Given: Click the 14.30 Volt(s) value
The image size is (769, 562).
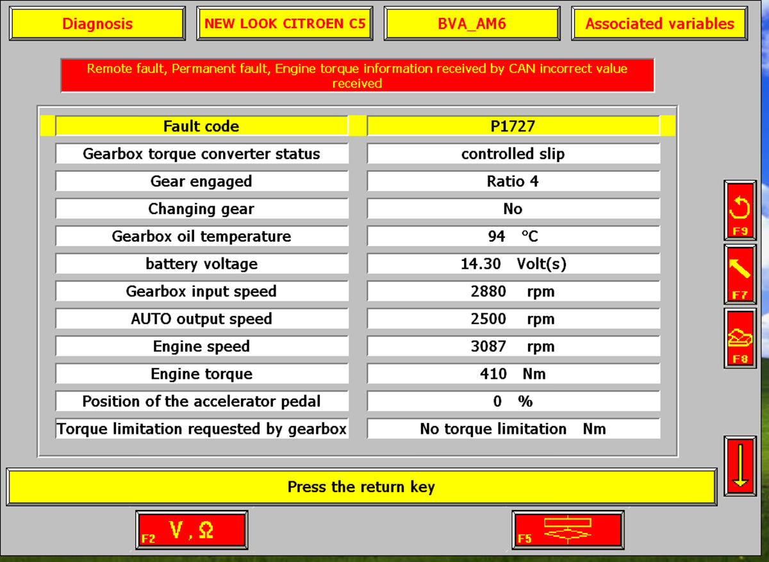Looking at the screenshot, I should pyautogui.click(x=513, y=264).
